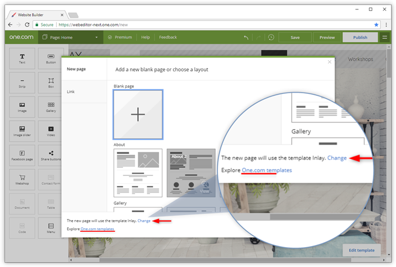Open the One.com templates link
396x267 pixels.
click(97, 228)
